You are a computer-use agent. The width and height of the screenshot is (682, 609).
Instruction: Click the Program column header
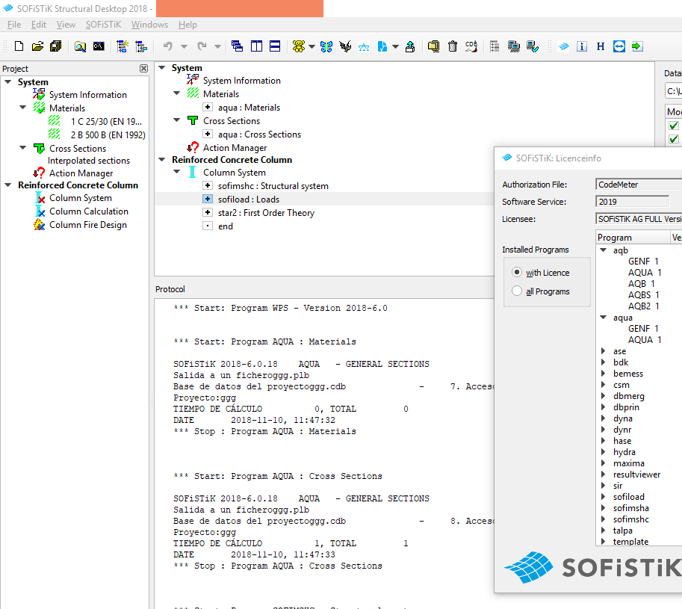click(x=633, y=237)
